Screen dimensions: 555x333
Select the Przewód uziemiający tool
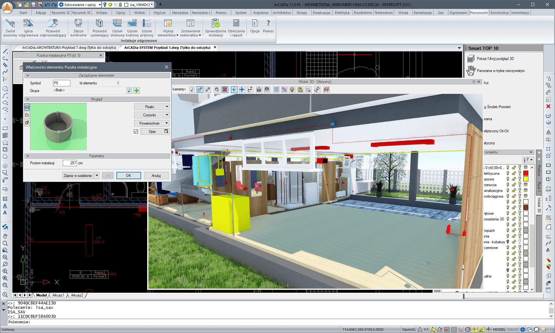click(x=100, y=28)
